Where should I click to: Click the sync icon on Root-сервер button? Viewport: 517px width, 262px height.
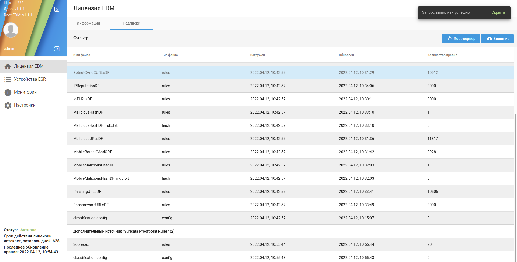click(450, 39)
